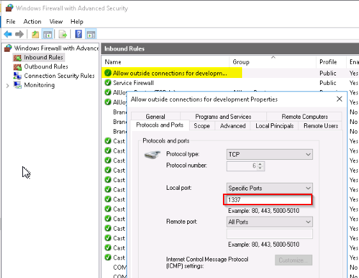Switch to the Local Principals tab
359x278 pixels.
[275, 126]
